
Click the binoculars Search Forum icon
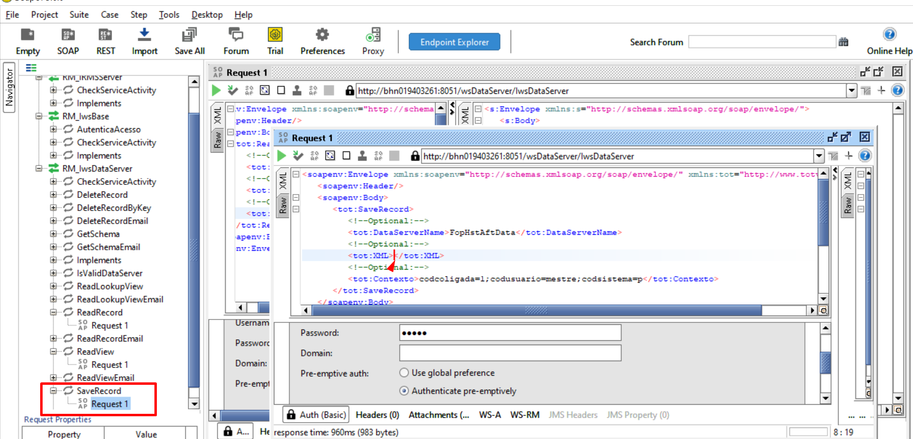[x=843, y=42]
